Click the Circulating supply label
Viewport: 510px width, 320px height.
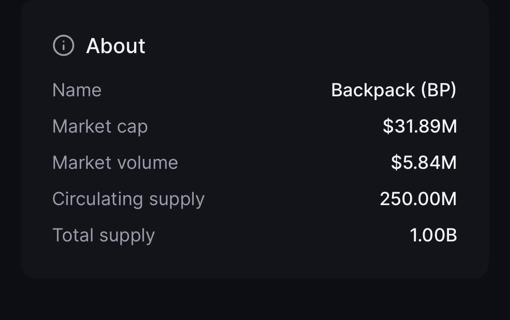[x=128, y=199]
